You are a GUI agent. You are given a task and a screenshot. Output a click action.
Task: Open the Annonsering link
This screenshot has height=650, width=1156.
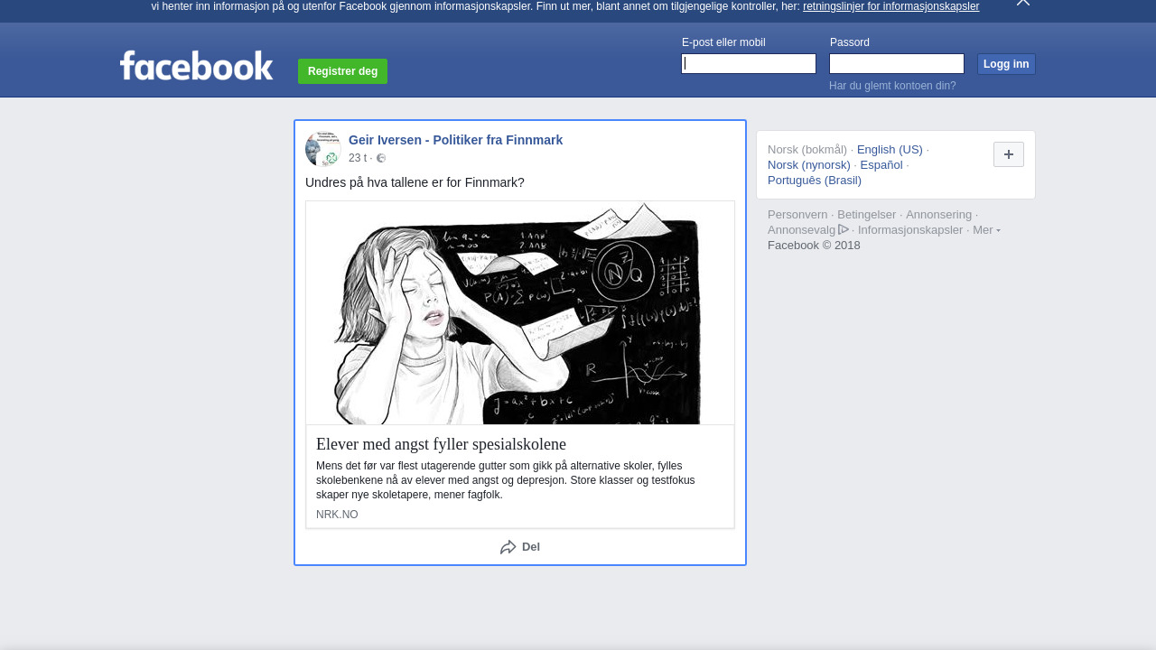pyautogui.click(x=938, y=214)
